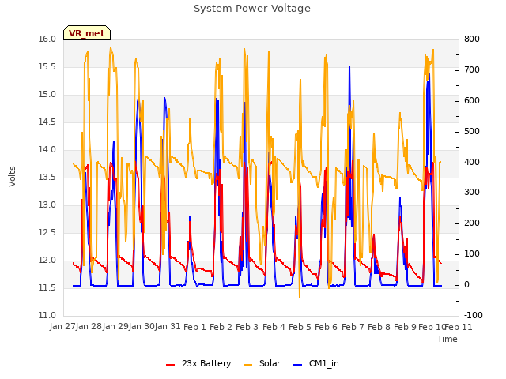Screen dimensions: 506x379
Task: Select the Jan 30 date tick label
Action: 142,327
